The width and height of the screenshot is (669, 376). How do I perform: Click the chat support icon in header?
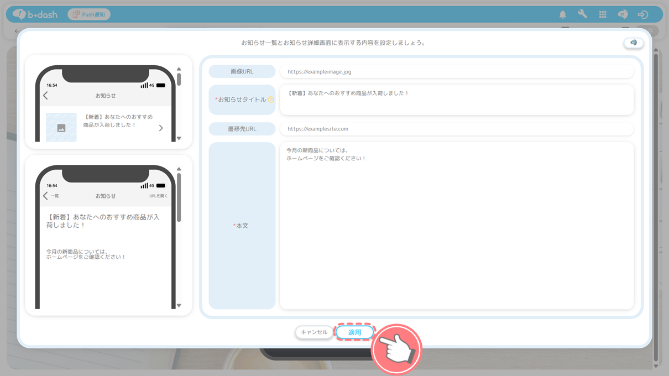(623, 14)
